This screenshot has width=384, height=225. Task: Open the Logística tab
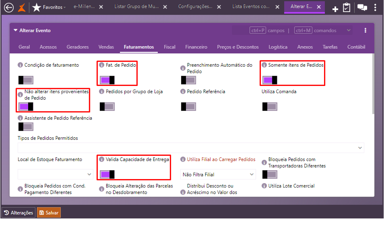[278, 47]
